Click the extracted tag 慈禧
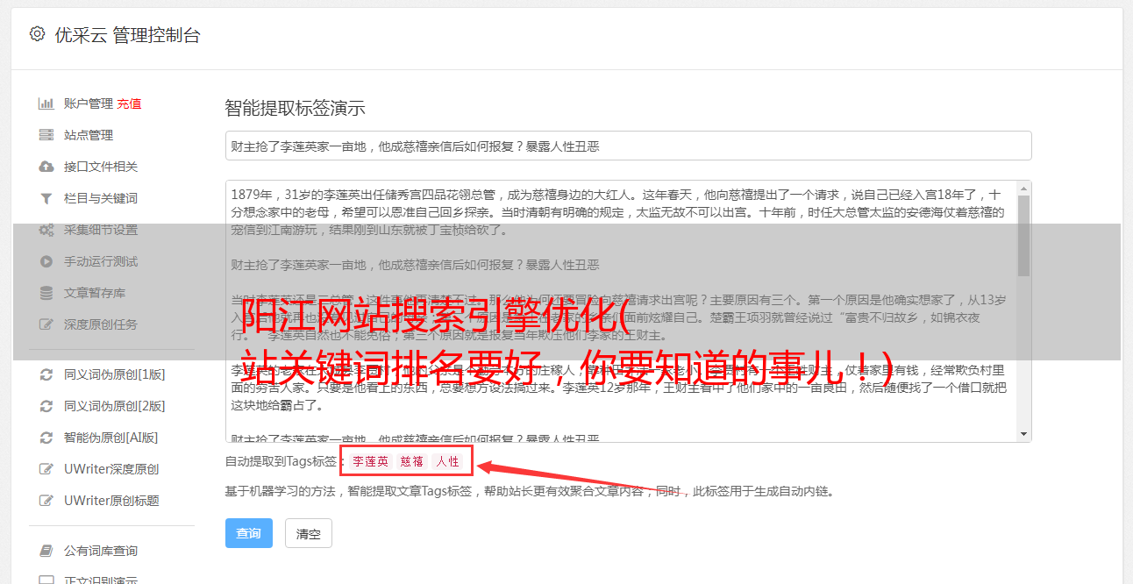 (412, 461)
